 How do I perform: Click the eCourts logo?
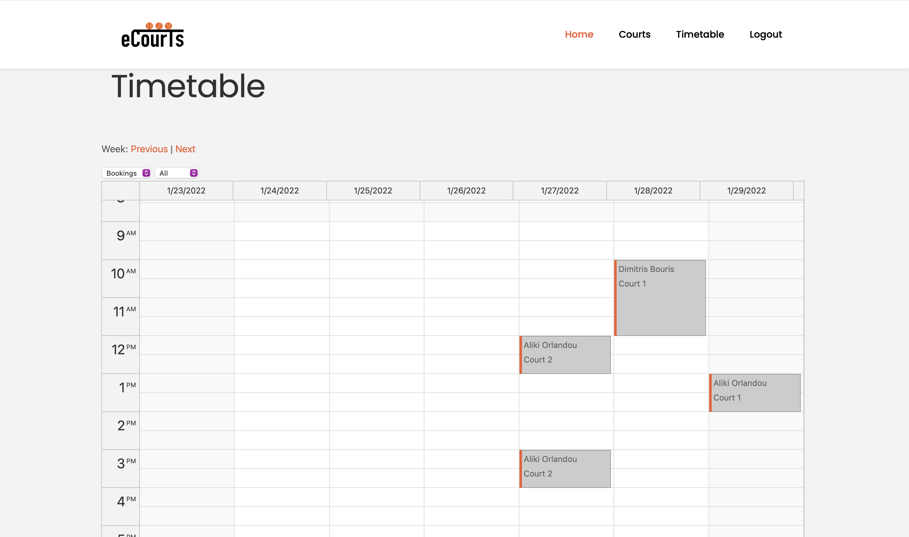coord(152,35)
